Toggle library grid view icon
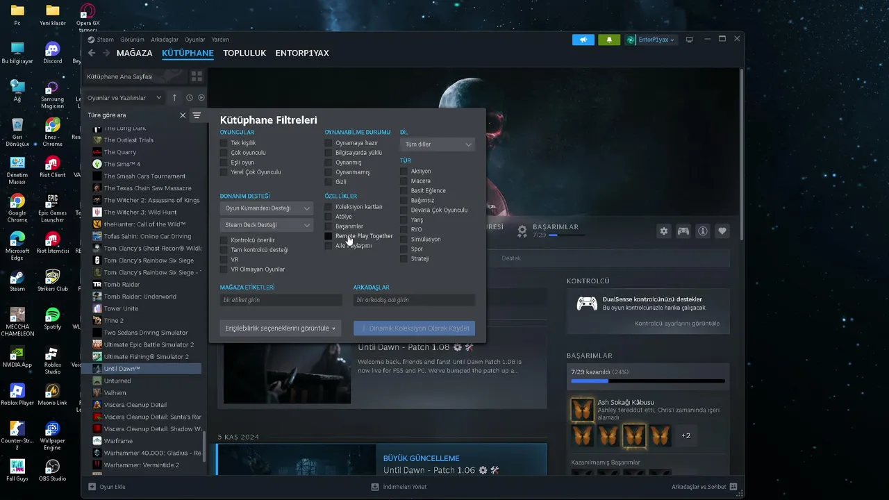This screenshot has height=500, width=889. click(x=197, y=76)
